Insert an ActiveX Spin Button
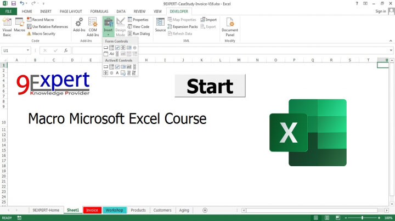The width and height of the screenshot is (395, 221). pos(106,73)
